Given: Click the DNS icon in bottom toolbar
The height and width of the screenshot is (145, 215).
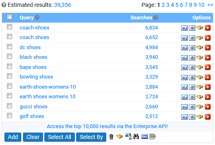Looking at the screenshot, I should tap(145, 137).
